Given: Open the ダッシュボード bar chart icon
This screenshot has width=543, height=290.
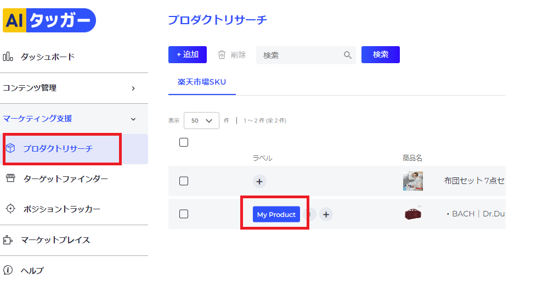Looking at the screenshot, I should click(x=8, y=57).
